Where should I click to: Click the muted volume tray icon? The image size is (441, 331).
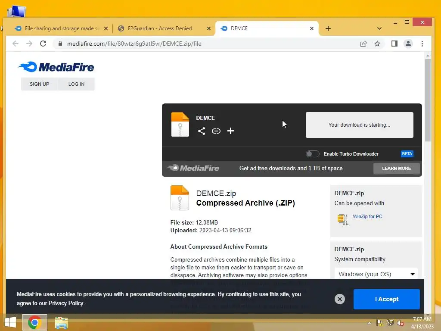401,323
